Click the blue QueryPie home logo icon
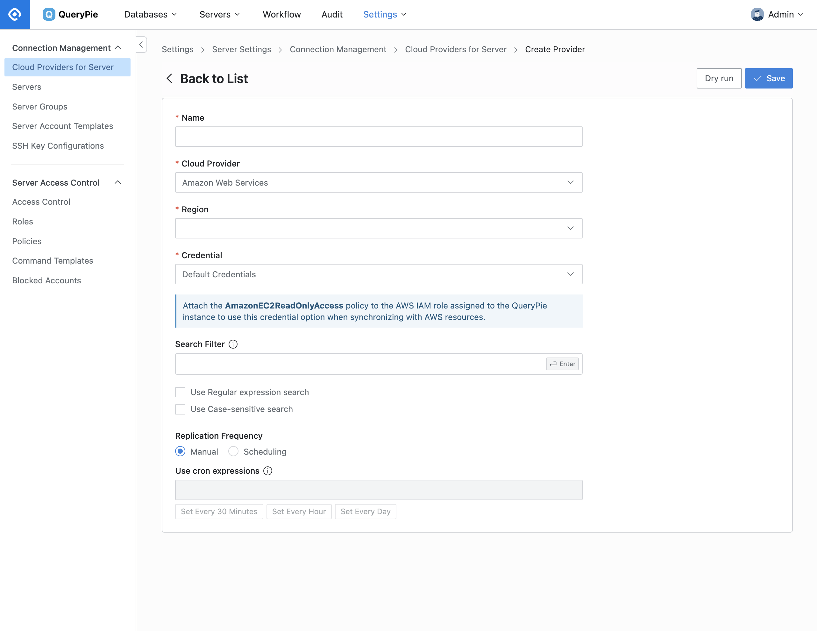 15,15
